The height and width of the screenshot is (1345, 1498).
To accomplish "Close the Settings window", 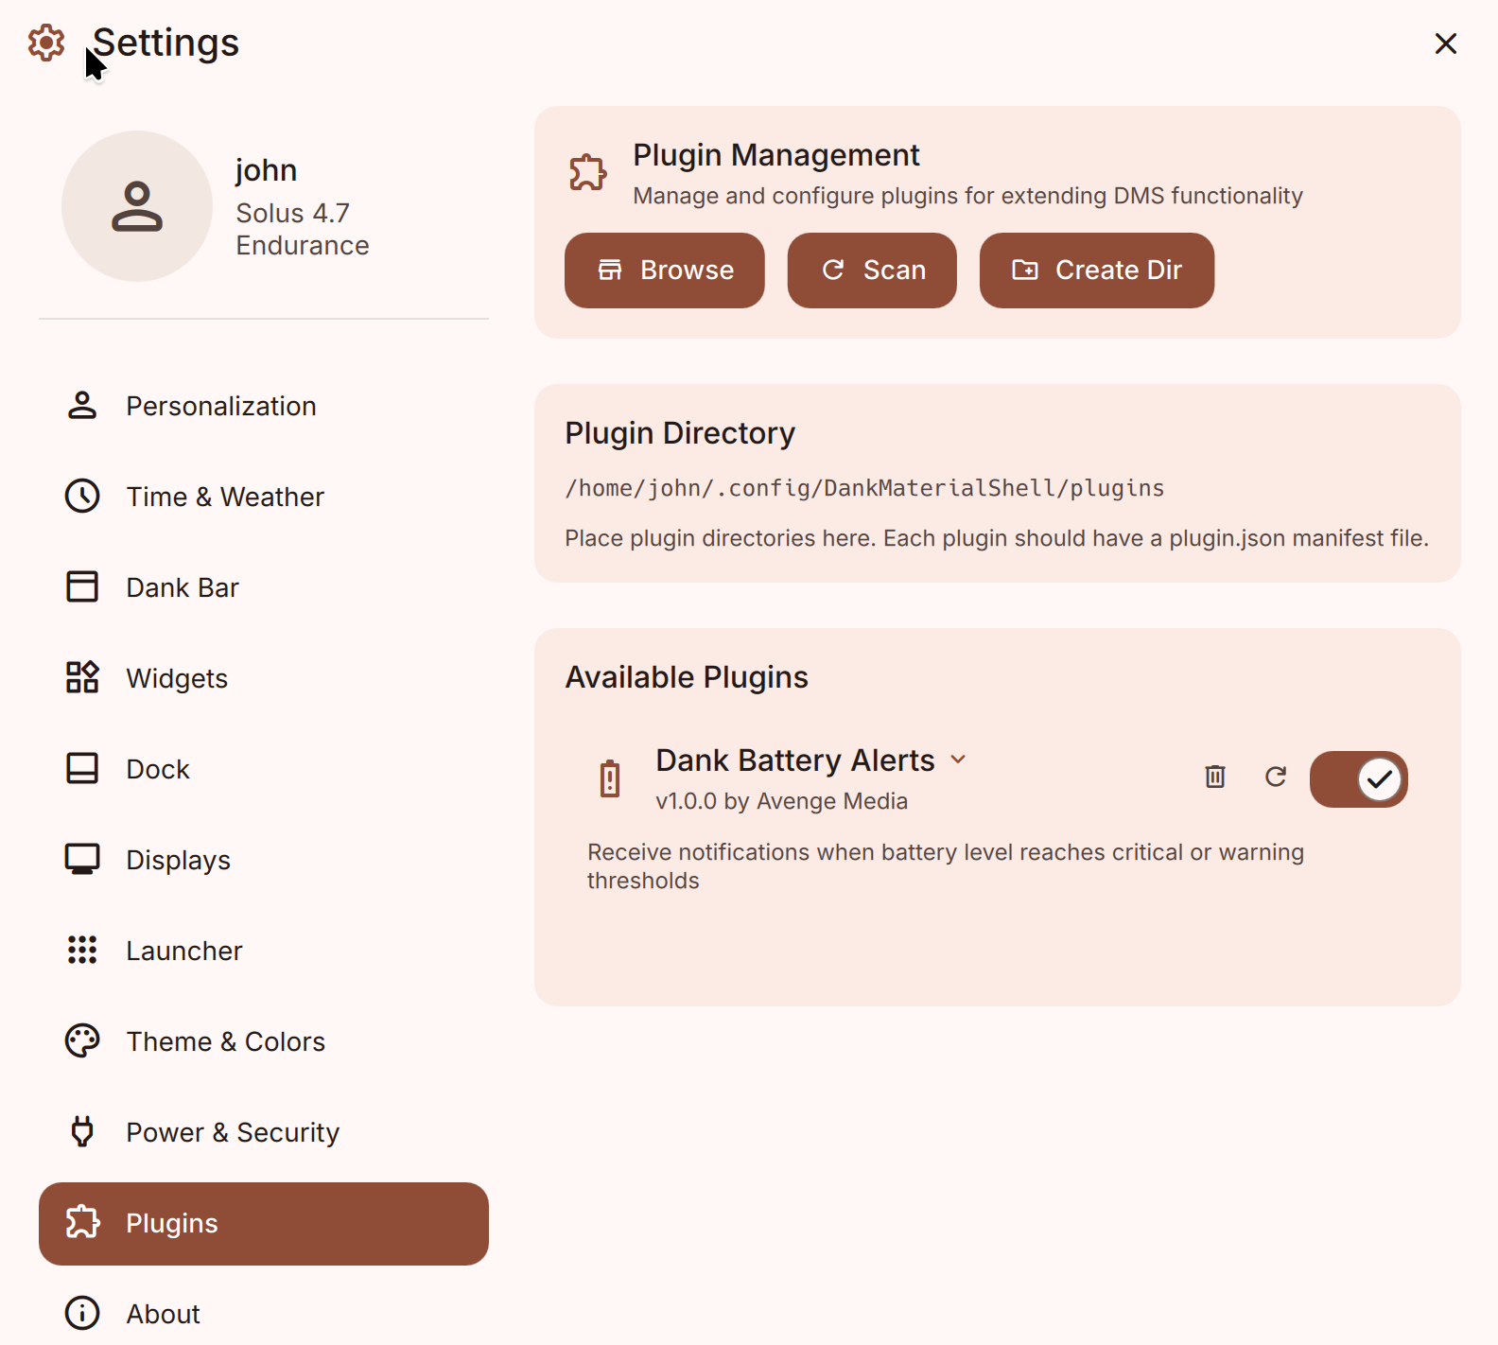I will [x=1445, y=44].
